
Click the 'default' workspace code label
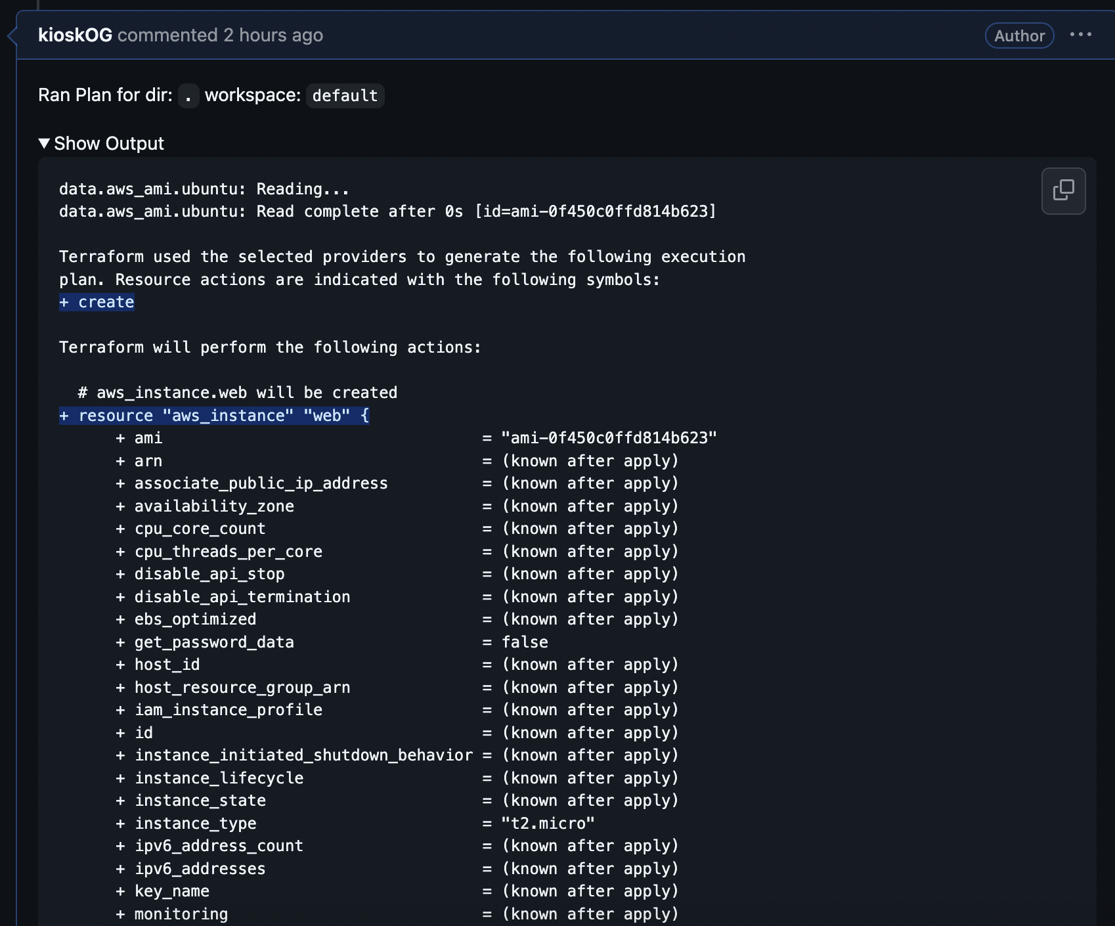pos(345,96)
